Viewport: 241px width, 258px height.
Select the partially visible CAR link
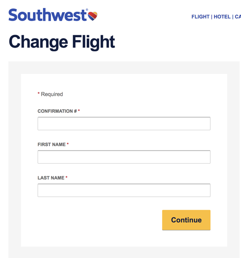pyautogui.click(x=238, y=17)
